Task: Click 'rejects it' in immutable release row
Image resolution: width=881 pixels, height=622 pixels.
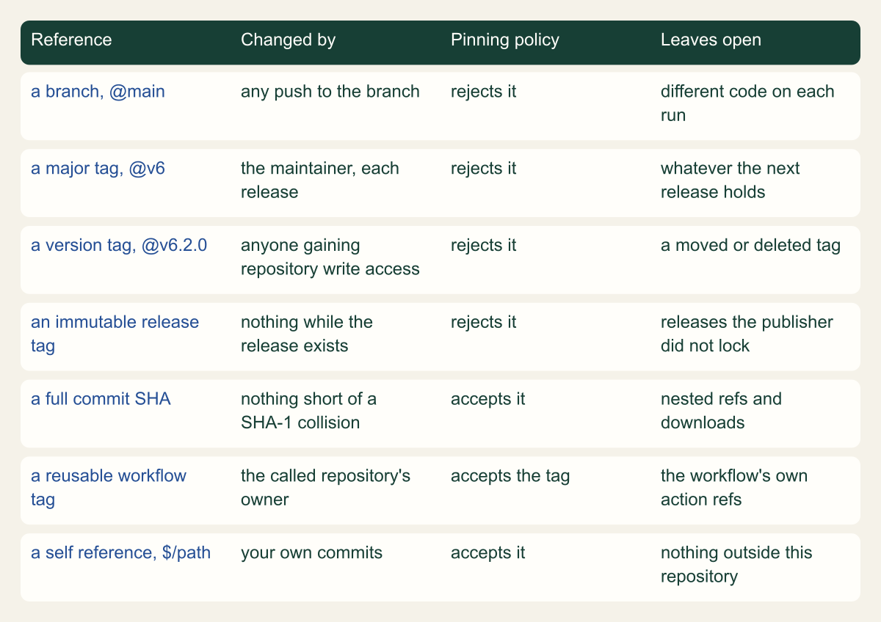Action: (x=483, y=321)
